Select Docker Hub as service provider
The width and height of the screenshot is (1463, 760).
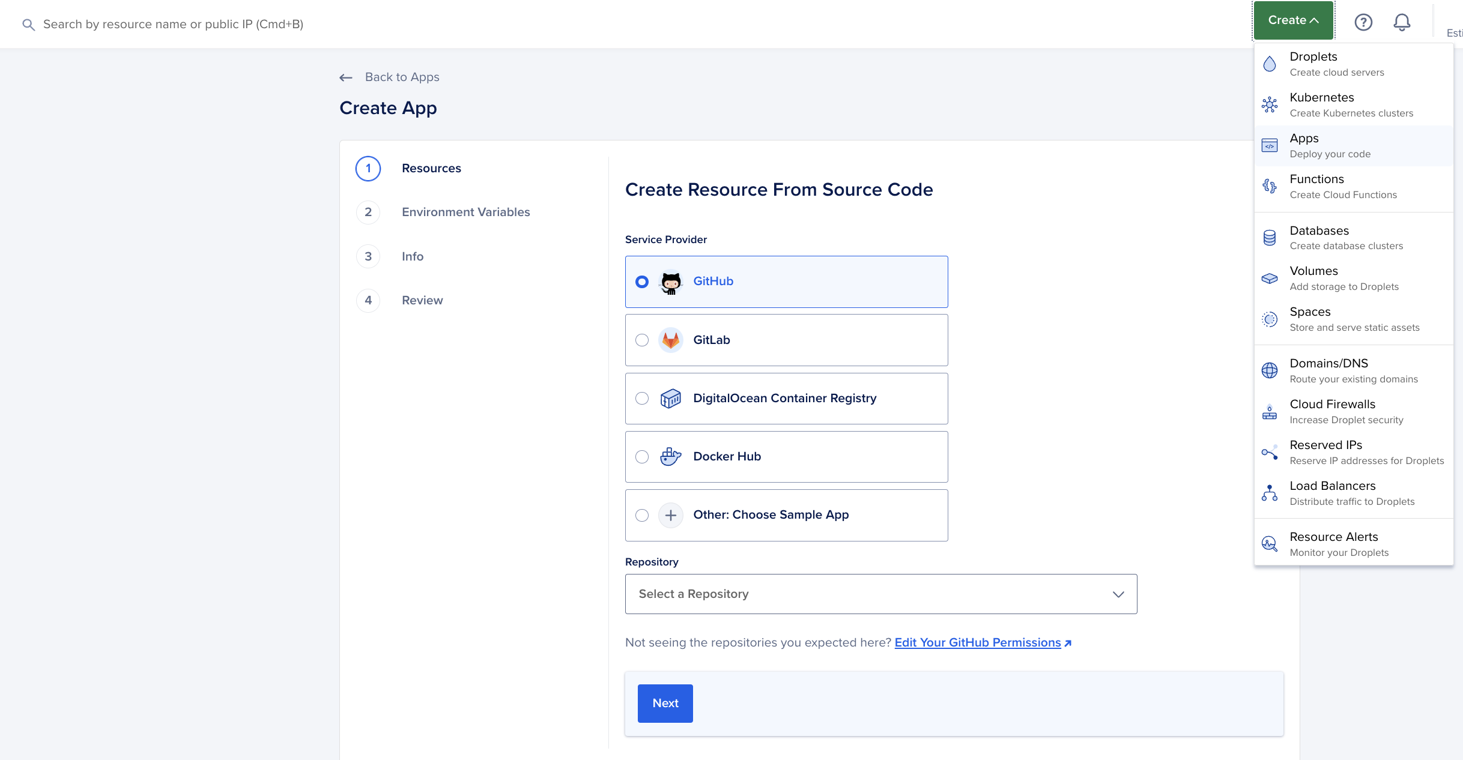pos(643,456)
